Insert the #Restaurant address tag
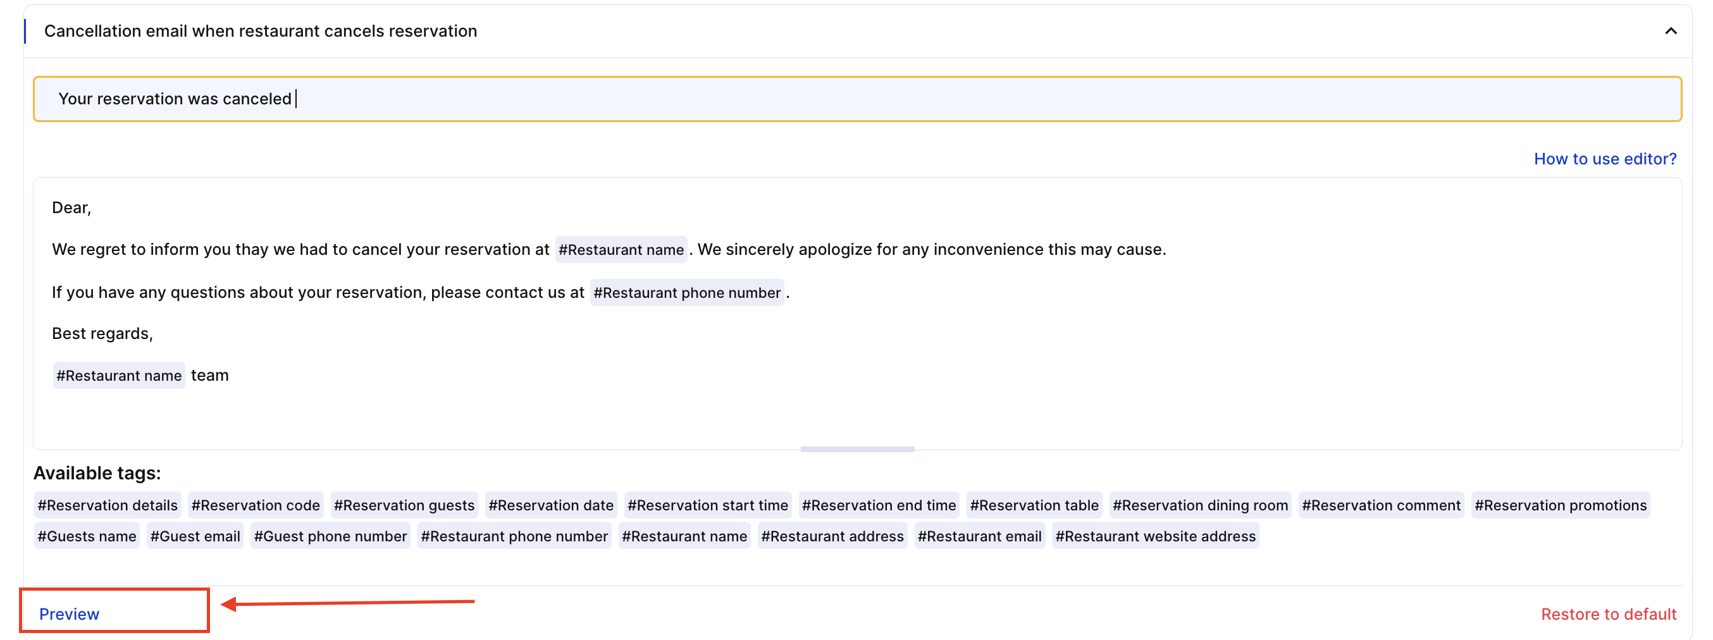 (x=832, y=536)
